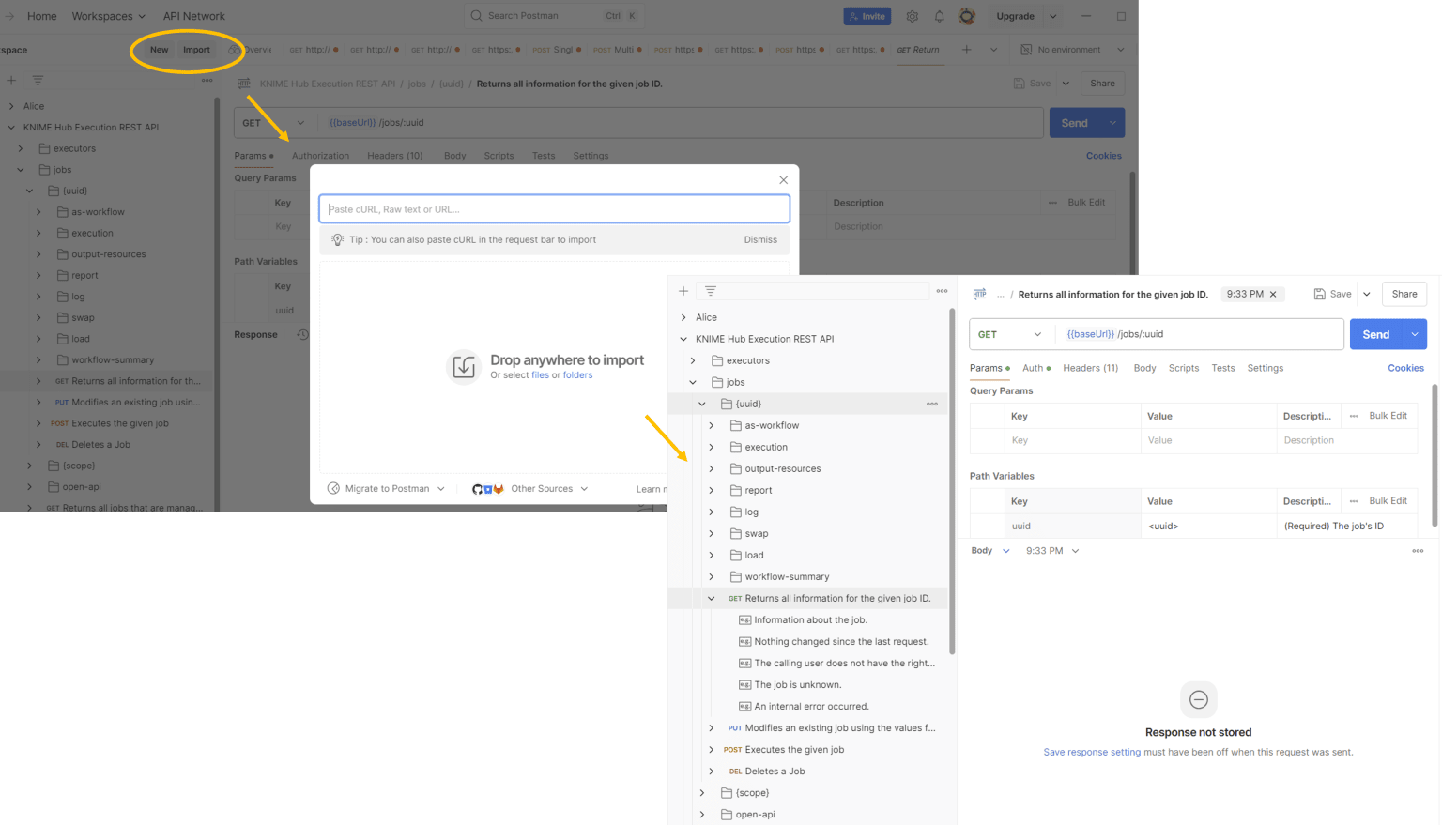The width and height of the screenshot is (1442, 825).
Task: Collapse the {uuid} folder in right panel
Action: (x=701, y=404)
